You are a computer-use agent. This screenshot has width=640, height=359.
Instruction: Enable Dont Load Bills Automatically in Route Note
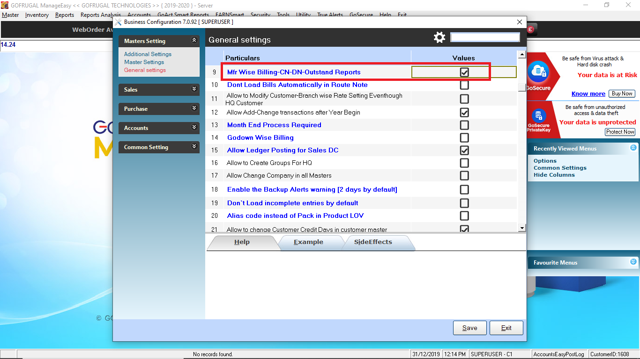coord(464,85)
